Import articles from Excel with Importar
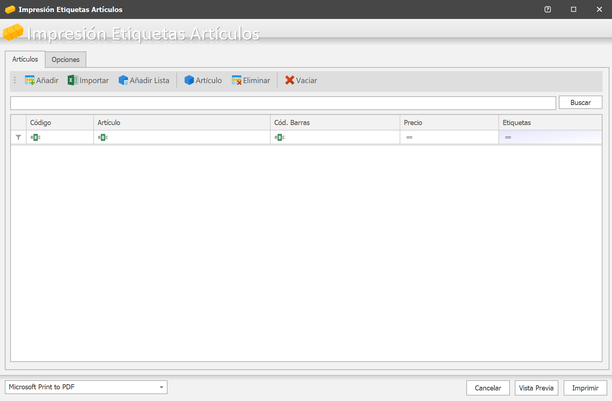This screenshot has height=401, width=612. [88, 80]
